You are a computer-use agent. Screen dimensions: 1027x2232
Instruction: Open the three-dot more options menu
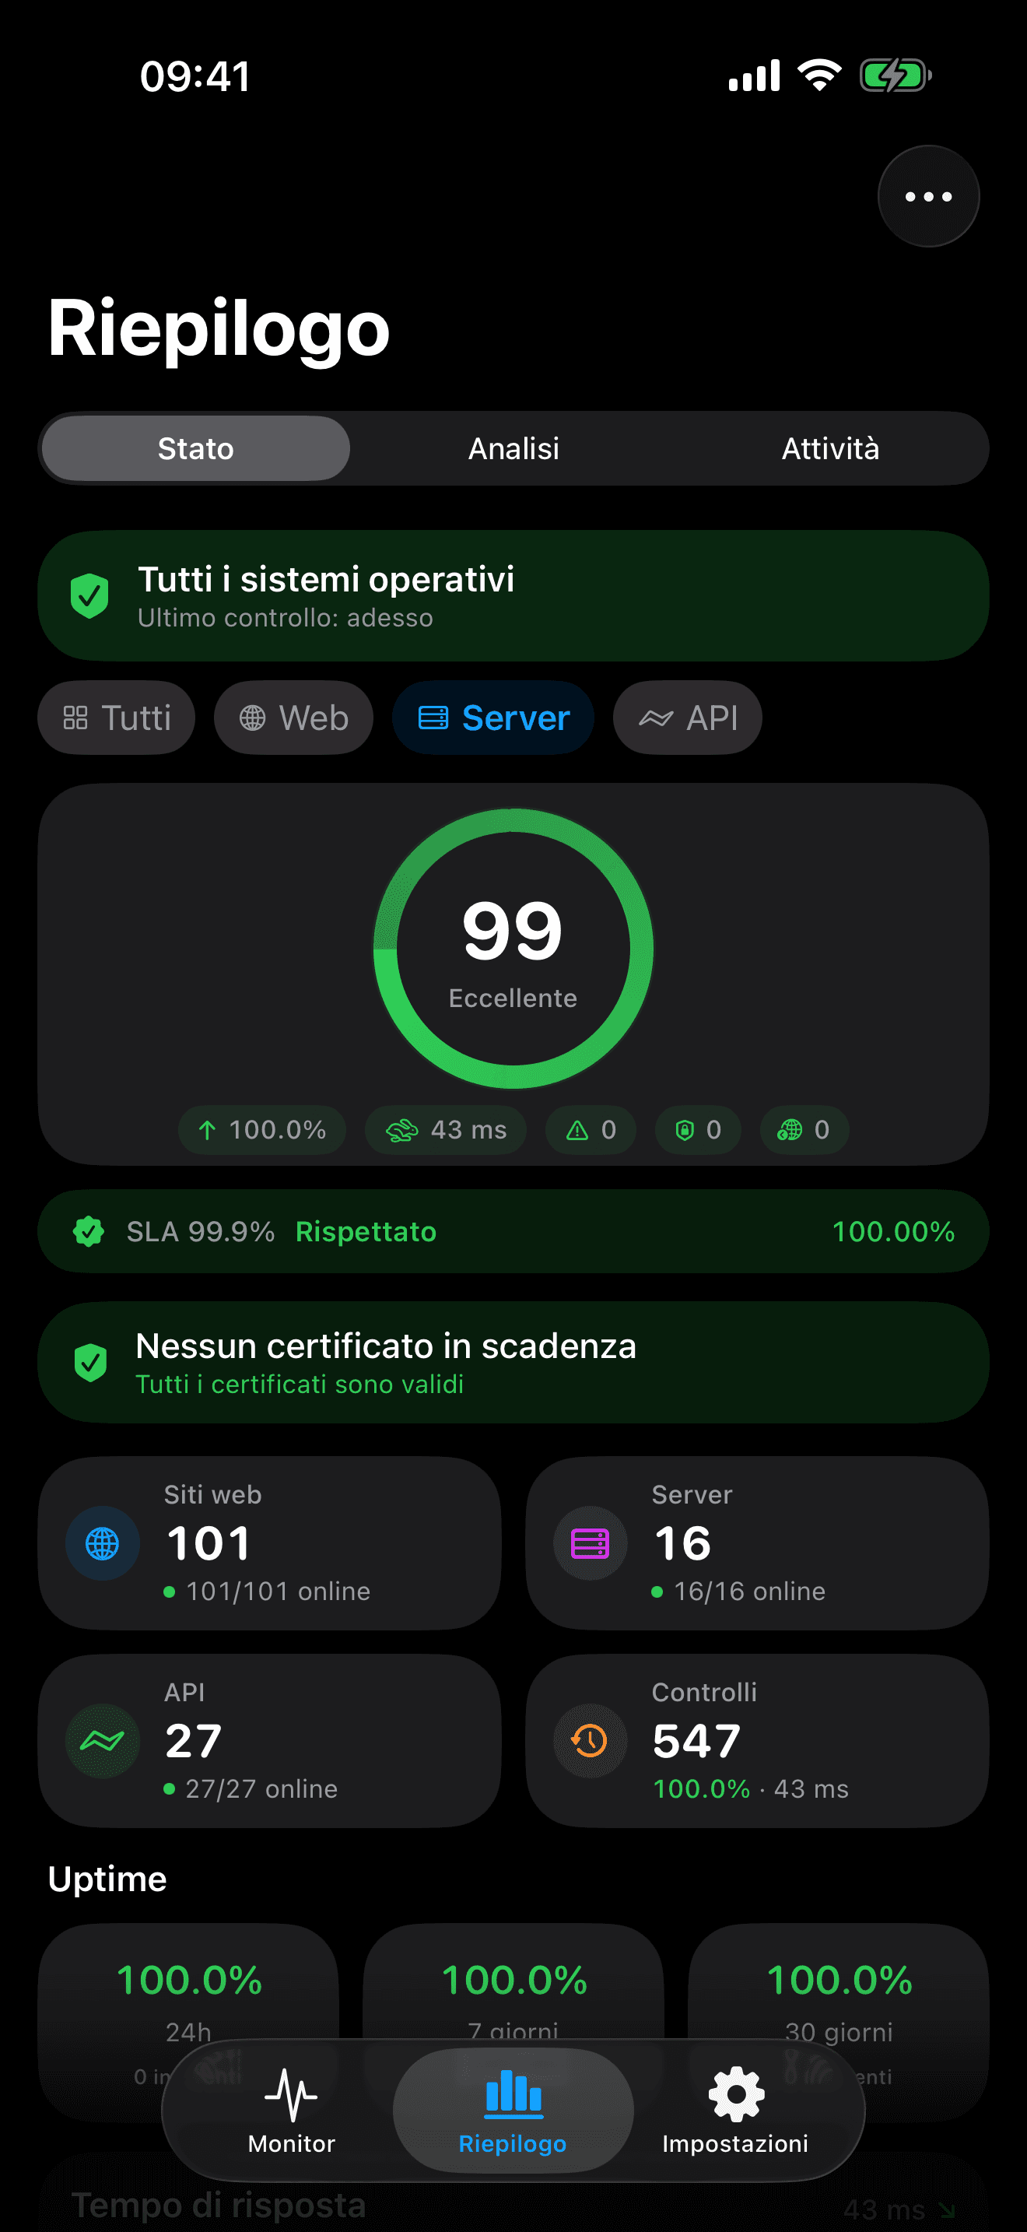point(928,197)
